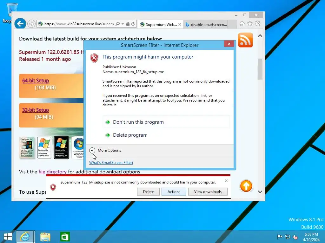Click the 32-bit Setup download link

(36, 110)
